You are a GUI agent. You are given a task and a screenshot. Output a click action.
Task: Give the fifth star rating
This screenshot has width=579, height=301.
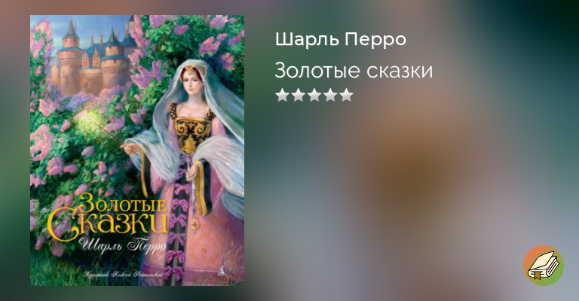pos(346,95)
